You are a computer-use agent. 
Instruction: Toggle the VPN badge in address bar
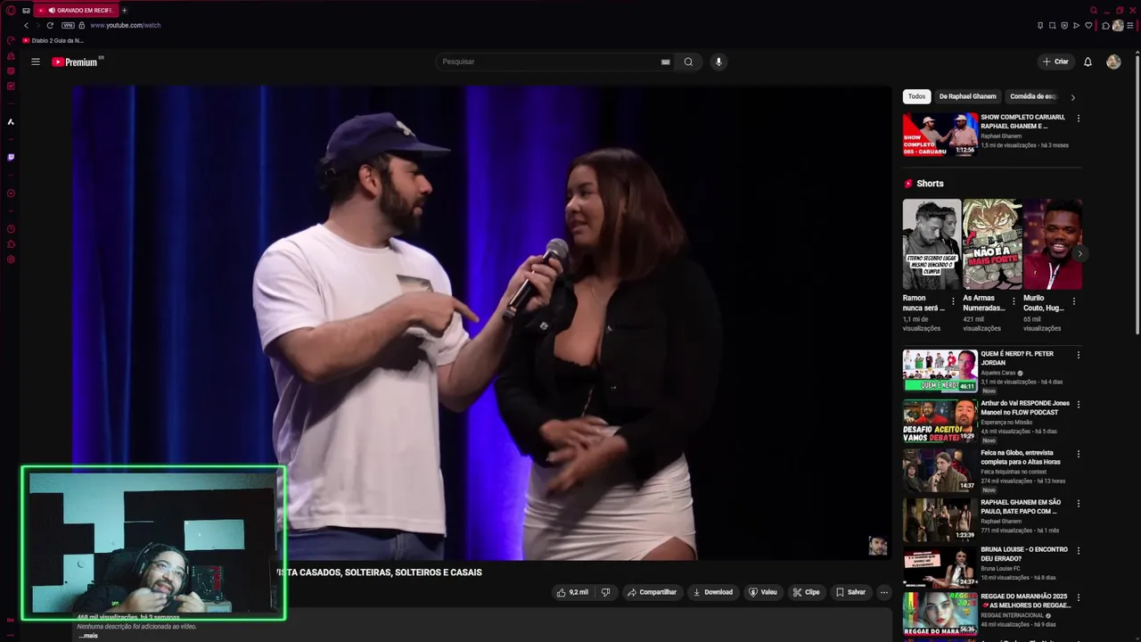68,25
